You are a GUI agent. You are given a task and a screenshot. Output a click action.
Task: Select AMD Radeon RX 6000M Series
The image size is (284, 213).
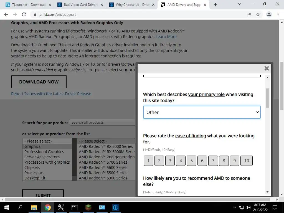click(x=106, y=152)
